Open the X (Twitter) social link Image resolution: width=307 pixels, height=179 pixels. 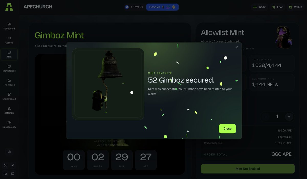pos(5,165)
